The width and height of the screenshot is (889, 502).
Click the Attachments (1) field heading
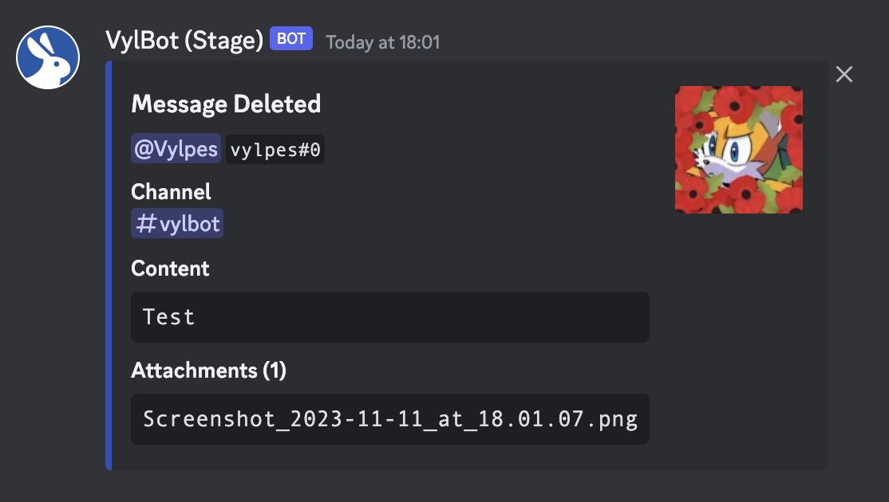(x=208, y=371)
